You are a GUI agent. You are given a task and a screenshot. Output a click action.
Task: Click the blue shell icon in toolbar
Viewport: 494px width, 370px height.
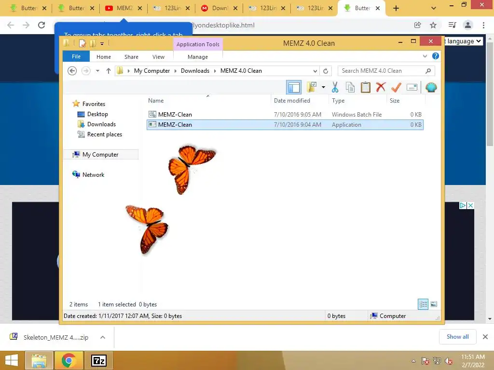tap(431, 87)
